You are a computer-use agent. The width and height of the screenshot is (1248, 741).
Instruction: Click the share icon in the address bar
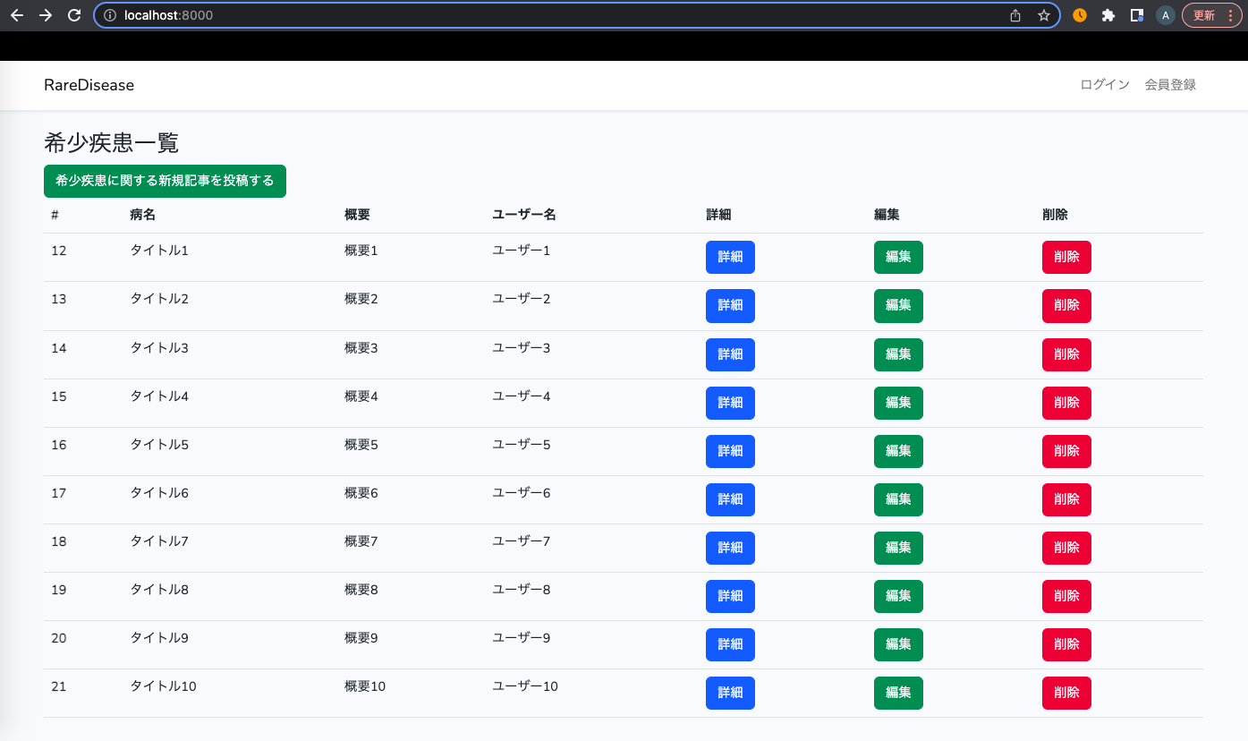(1015, 14)
